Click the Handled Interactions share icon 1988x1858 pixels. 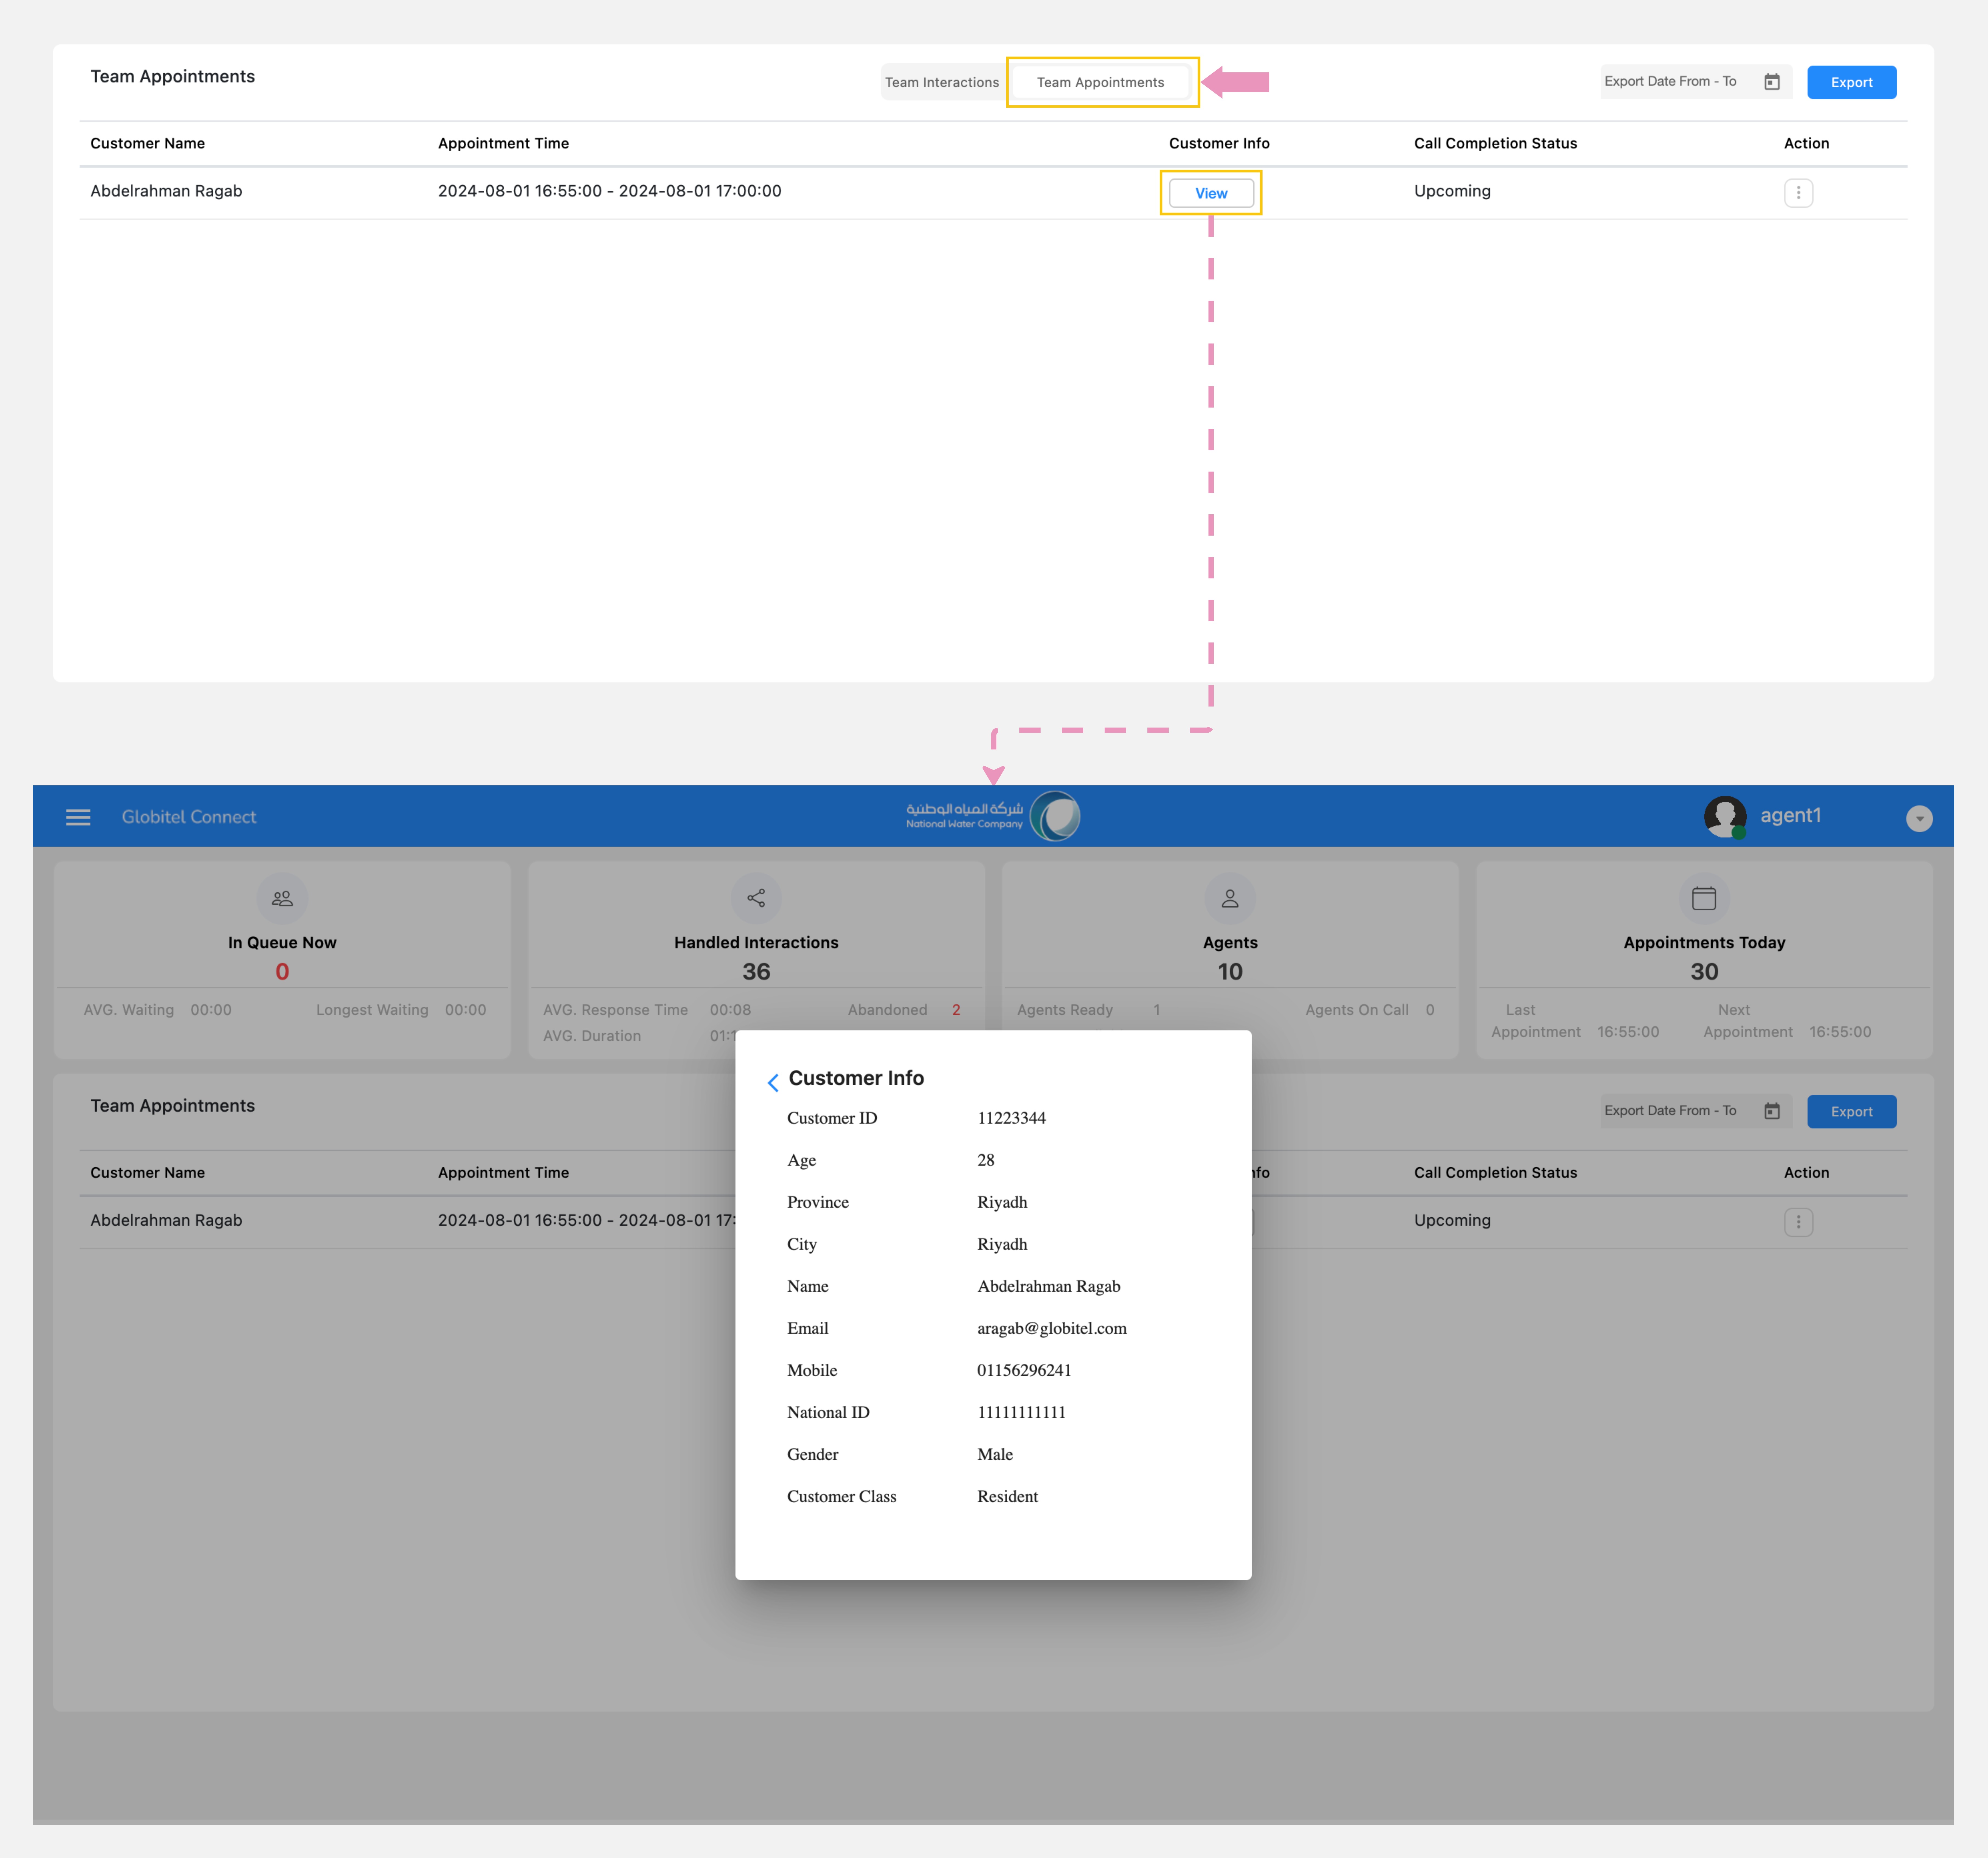click(756, 898)
